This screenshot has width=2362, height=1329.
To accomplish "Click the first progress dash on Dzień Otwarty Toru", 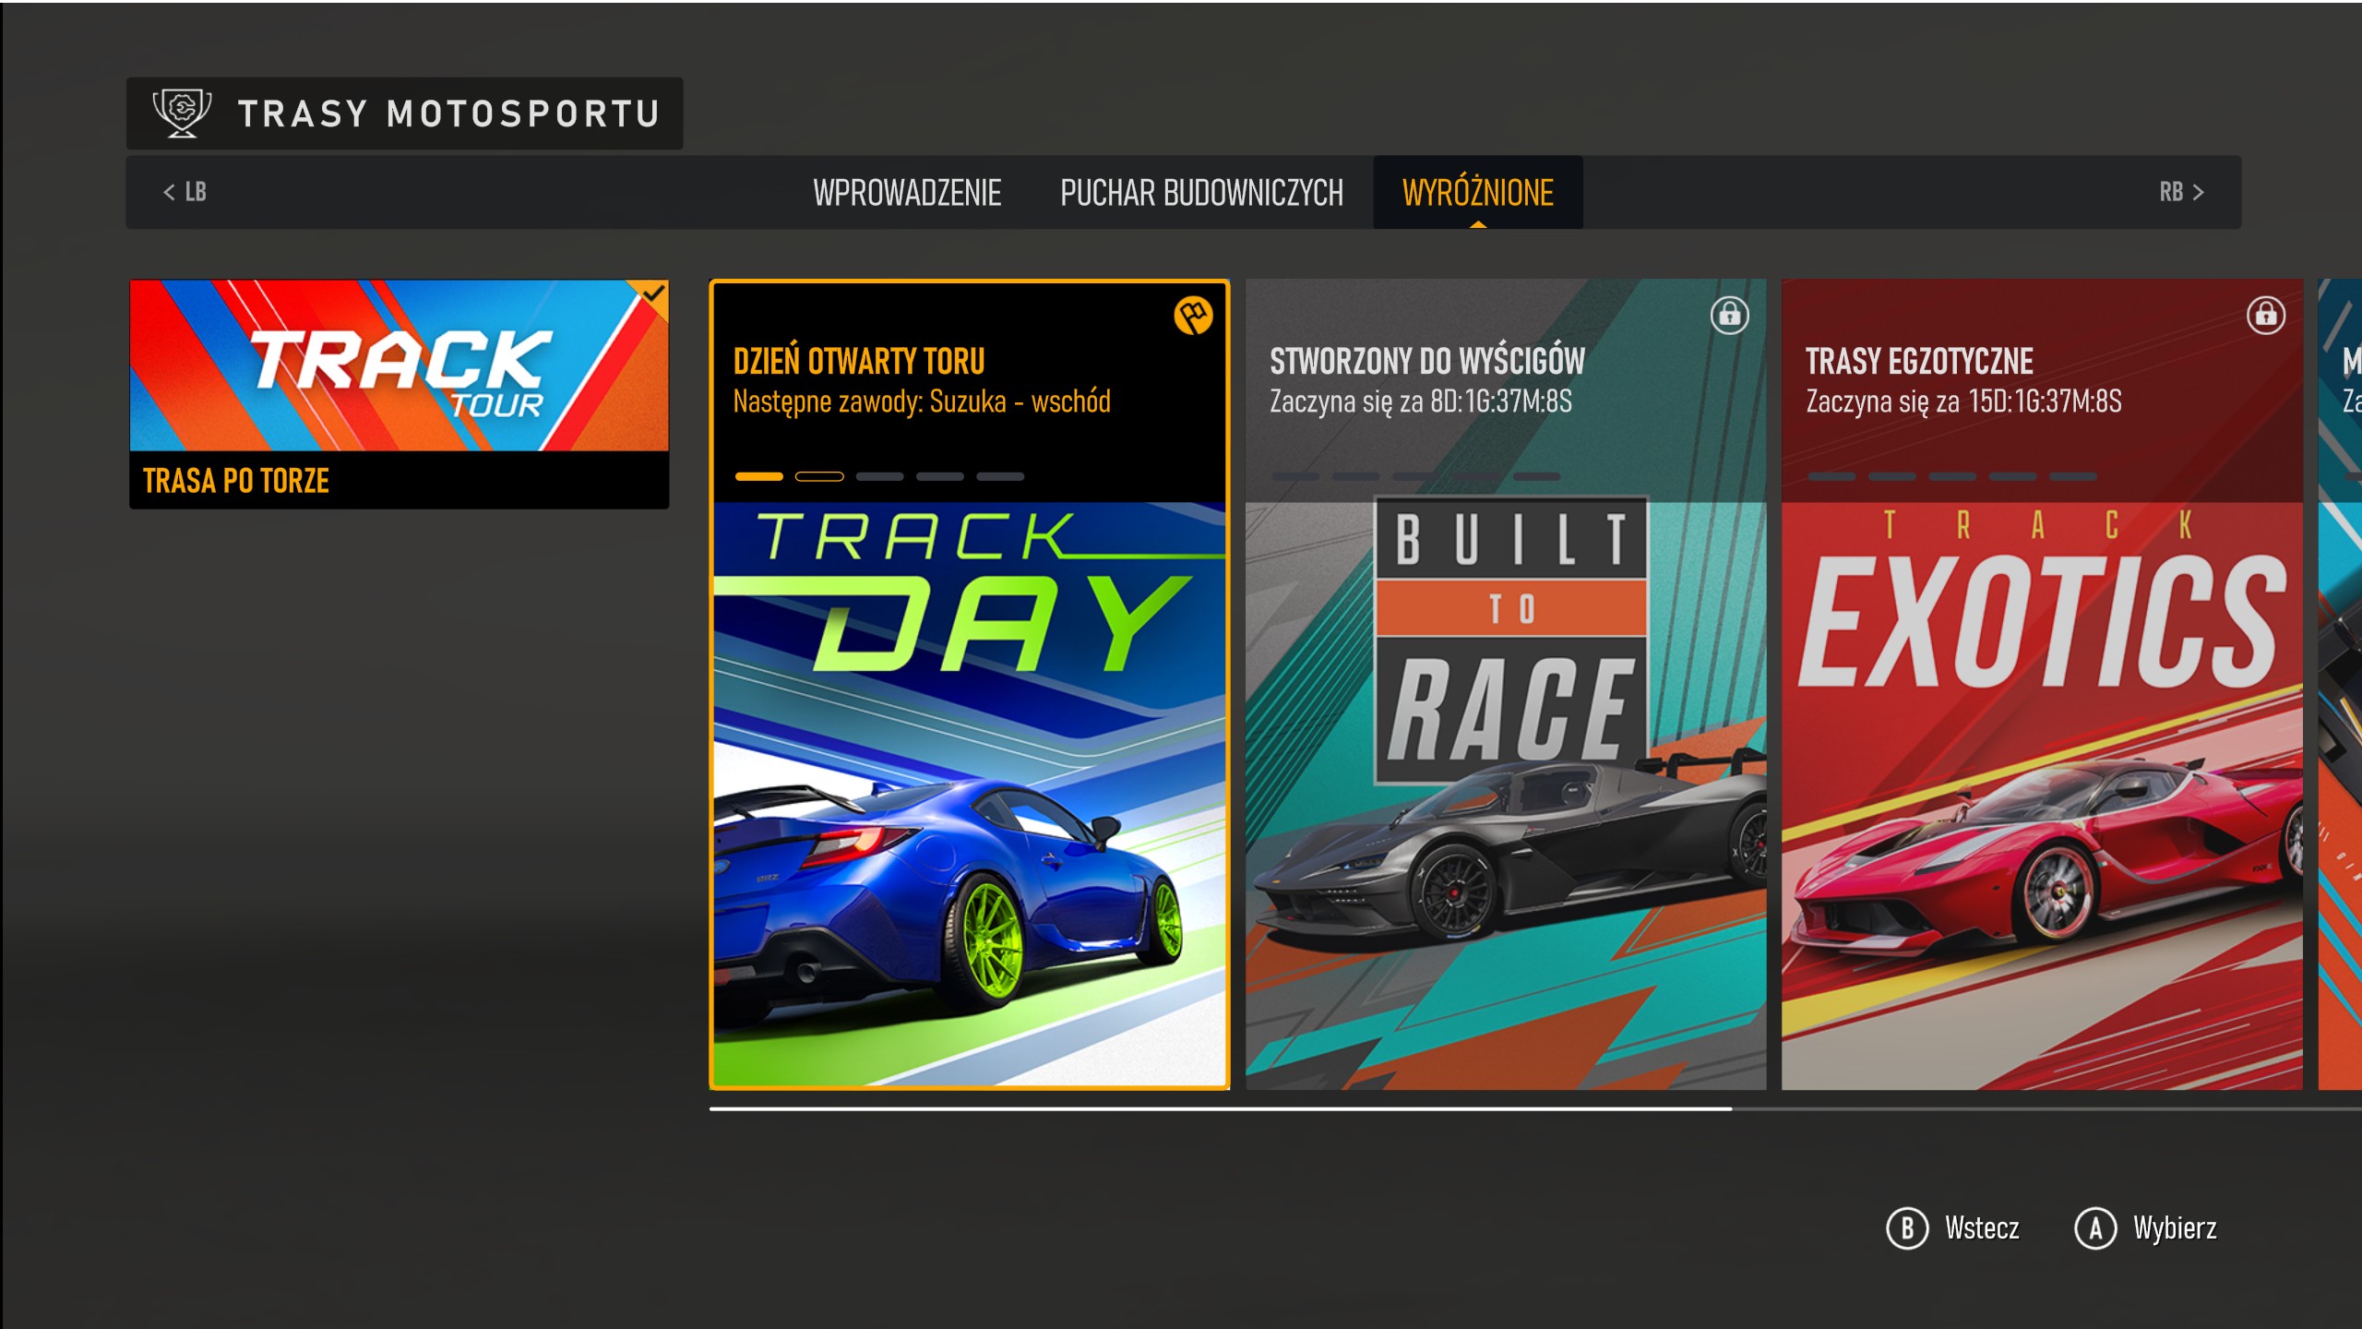I will [758, 476].
